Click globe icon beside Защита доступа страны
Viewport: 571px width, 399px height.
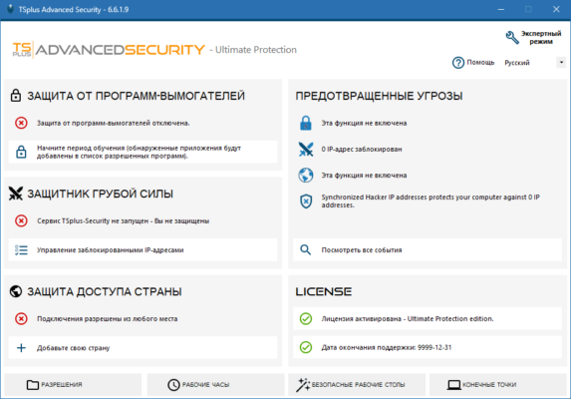(16, 291)
